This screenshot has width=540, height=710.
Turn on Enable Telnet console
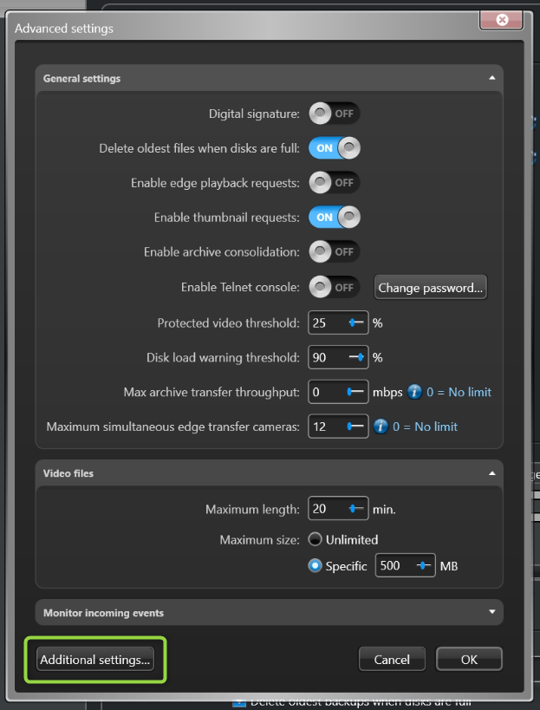(334, 287)
